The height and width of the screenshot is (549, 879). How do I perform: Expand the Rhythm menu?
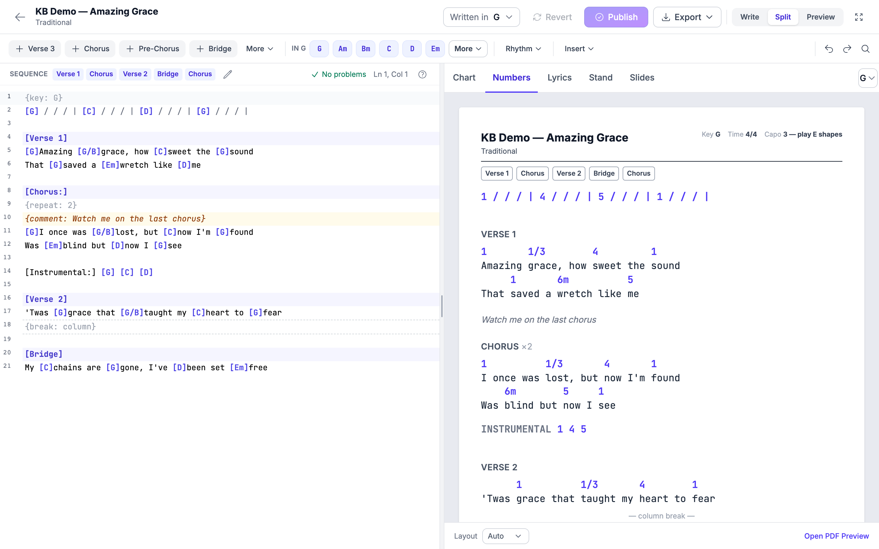pos(523,49)
